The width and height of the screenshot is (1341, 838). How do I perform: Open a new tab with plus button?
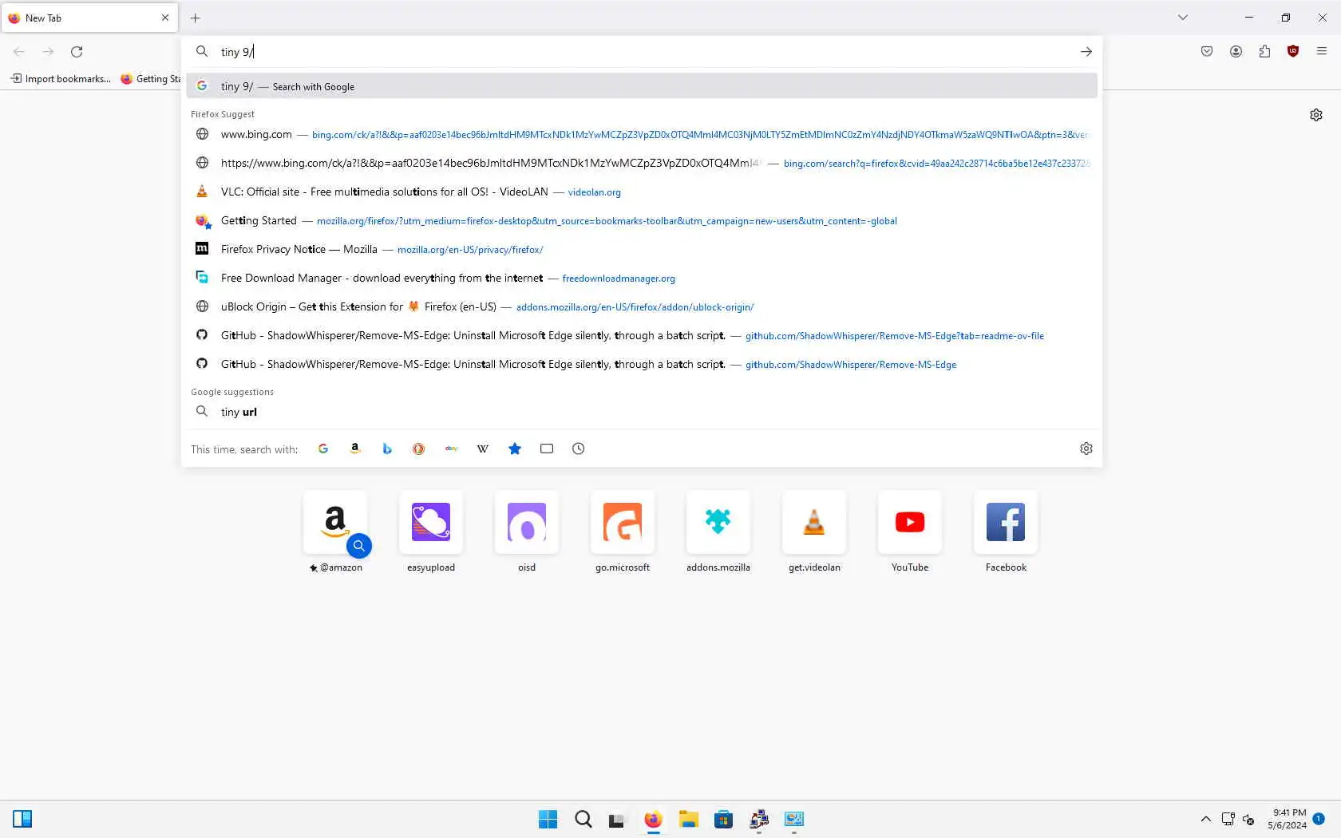[x=196, y=18]
